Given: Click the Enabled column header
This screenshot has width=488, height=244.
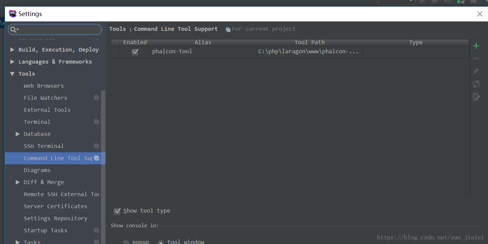Looking at the screenshot, I should pyautogui.click(x=135, y=43).
